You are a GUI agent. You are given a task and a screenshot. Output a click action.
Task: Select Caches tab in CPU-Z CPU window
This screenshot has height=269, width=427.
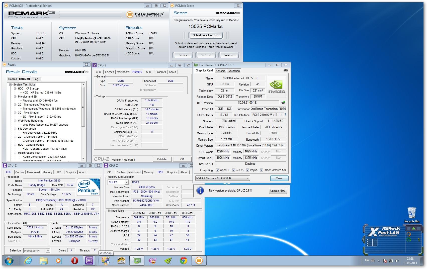click(x=20, y=172)
